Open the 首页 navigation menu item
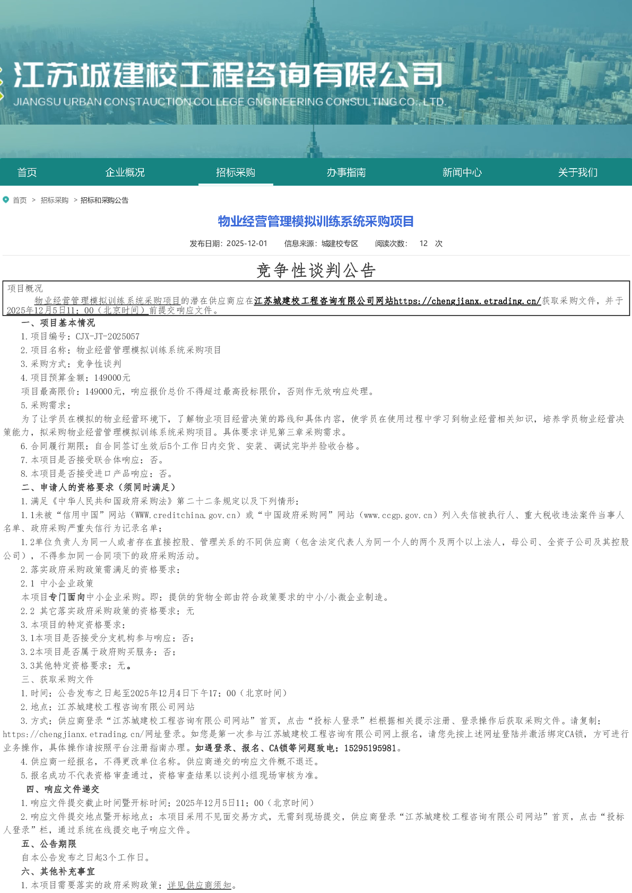The image size is (632, 893). pyautogui.click(x=27, y=172)
